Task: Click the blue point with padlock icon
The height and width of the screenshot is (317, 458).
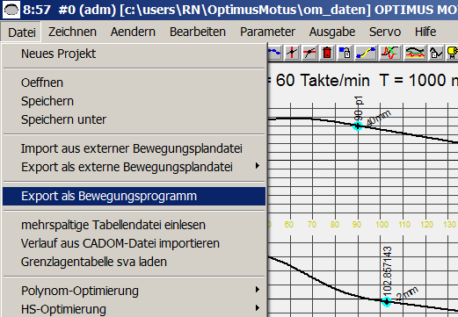Action: point(345,53)
